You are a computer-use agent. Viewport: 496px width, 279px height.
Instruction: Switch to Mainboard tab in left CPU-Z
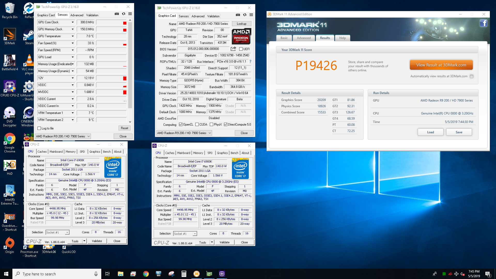tap(56, 152)
